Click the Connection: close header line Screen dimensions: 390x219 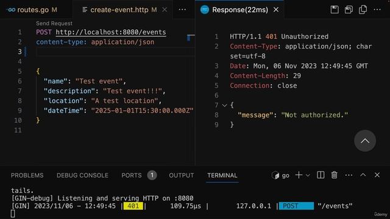pyautogui.click(x=263, y=86)
